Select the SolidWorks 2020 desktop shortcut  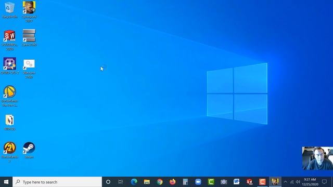[9, 40]
